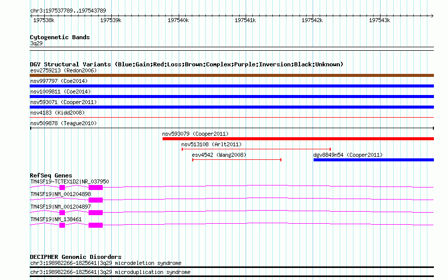Screen dimensions: 448x280
Task: Click the black nsv509878 (Teague2010) line
Action: pos(232,128)
